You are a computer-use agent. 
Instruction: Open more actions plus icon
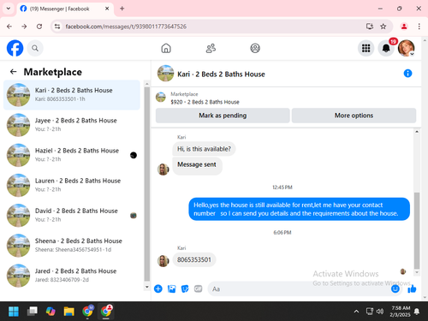pyautogui.click(x=158, y=288)
